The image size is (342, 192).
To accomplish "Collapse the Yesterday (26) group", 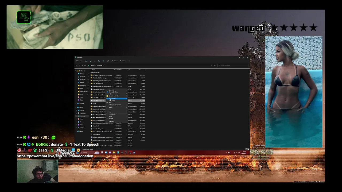I will (90, 73).
